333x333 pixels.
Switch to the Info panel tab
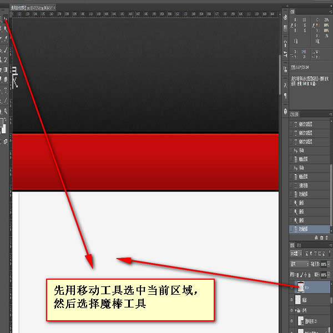292,12
